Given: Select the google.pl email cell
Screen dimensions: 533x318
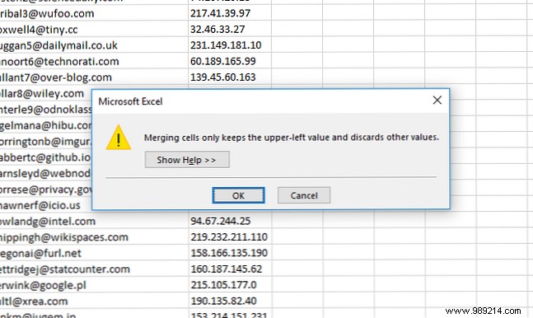Looking at the screenshot, I should click(94, 285).
